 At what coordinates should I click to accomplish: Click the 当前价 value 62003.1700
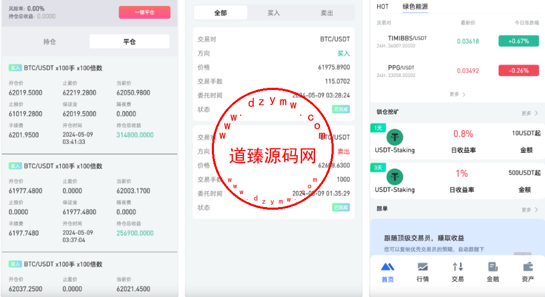[133, 191]
